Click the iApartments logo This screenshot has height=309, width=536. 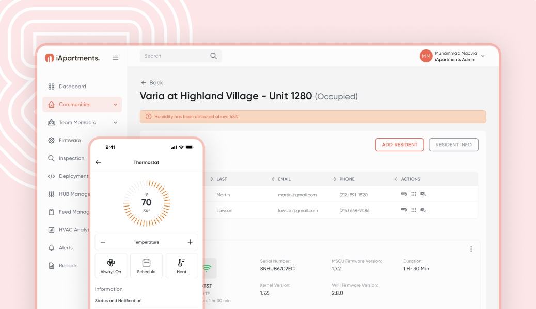72,58
